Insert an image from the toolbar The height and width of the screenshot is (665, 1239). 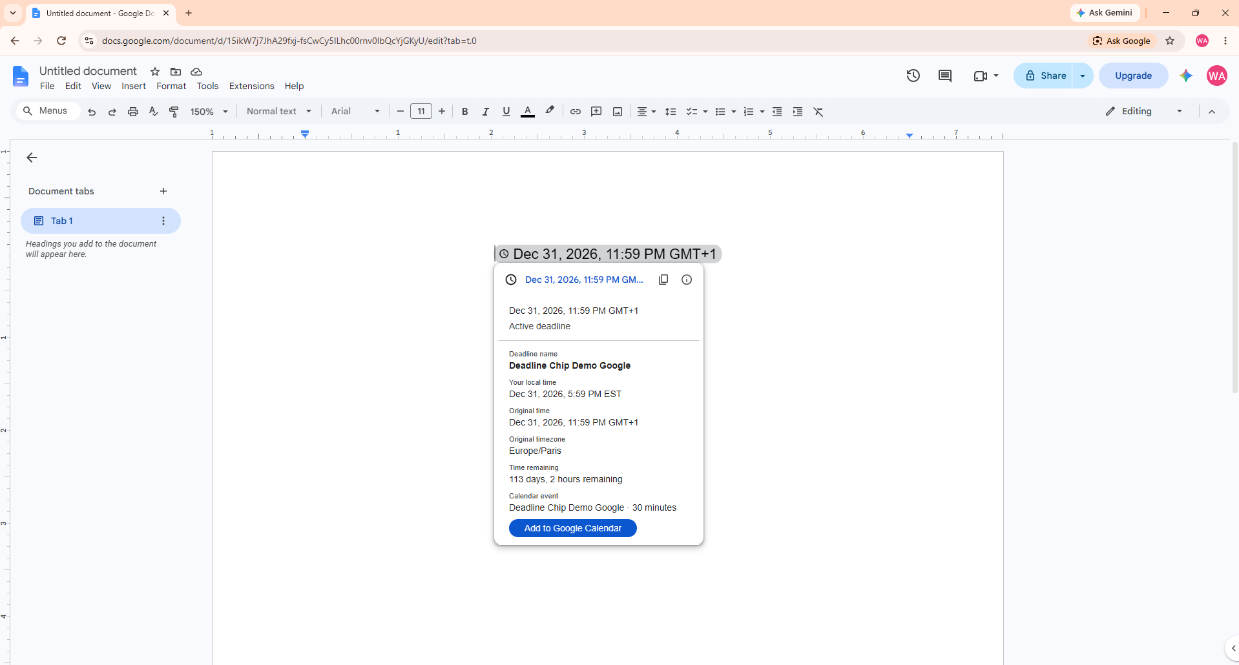(x=618, y=112)
